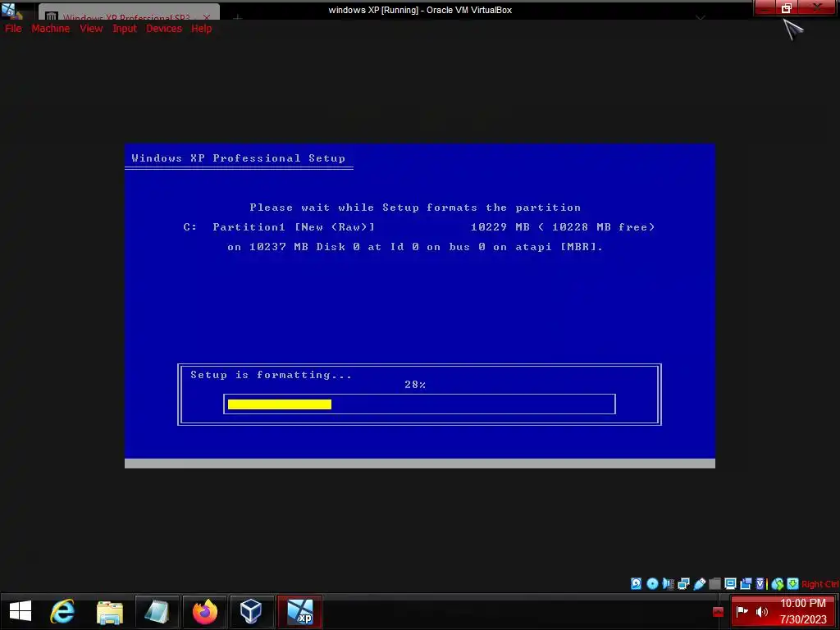This screenshot has width=840, height=630.
Task: Open the volume speaker icon
Action: pyautogui.click(x=762, y=611)
